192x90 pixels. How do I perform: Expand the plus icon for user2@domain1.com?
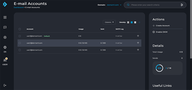coord(138,43)
